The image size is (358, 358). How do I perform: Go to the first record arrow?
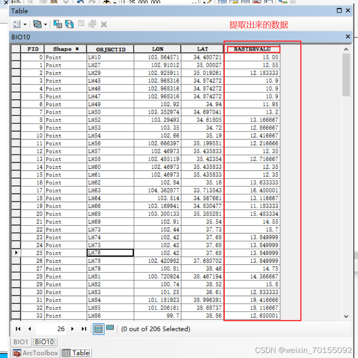coord(19,329)
